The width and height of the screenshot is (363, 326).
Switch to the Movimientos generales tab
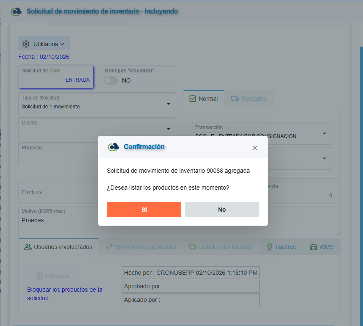[x=141, y=247]
